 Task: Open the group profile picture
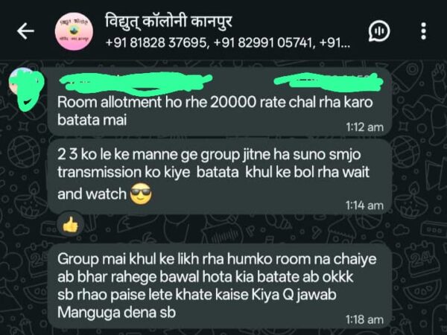[x=74, y=31]
